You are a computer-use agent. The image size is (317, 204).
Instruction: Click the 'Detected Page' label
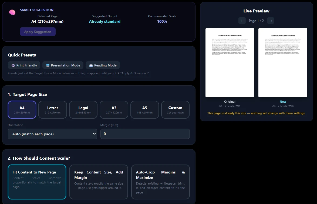[48, 16]
